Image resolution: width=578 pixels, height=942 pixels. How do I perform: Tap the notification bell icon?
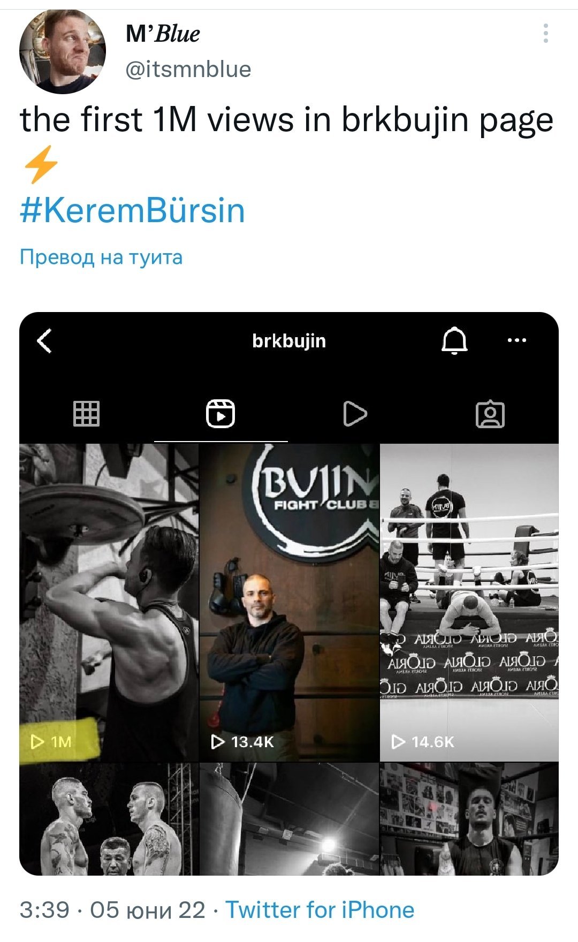point(454,340)
